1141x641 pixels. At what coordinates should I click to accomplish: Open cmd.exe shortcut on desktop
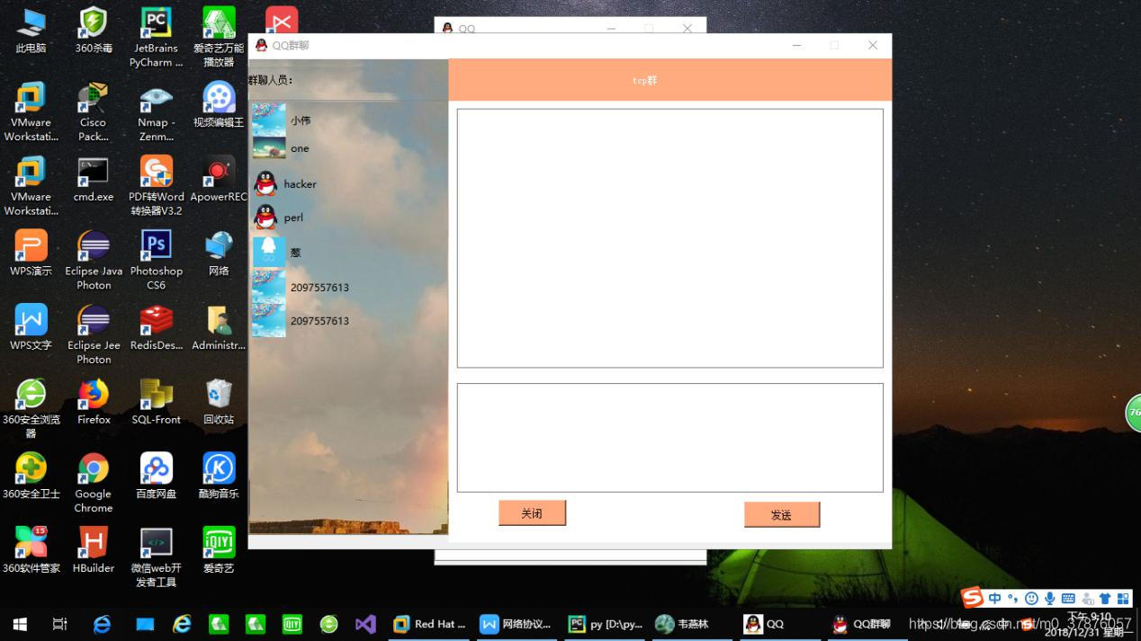click(x=94, y=179)
